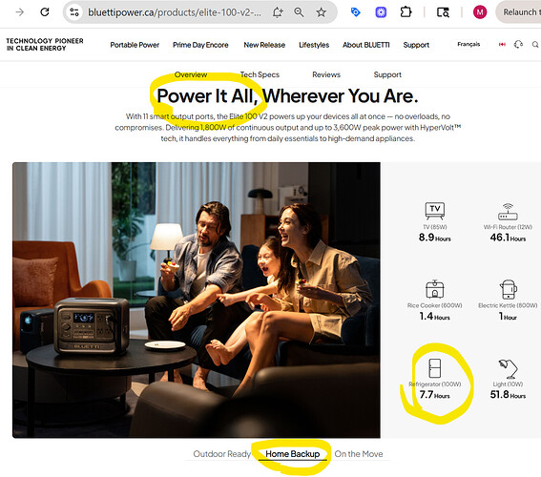Reload the page with the refresh icon
541x477 pixels.
[x=45, y=12]
